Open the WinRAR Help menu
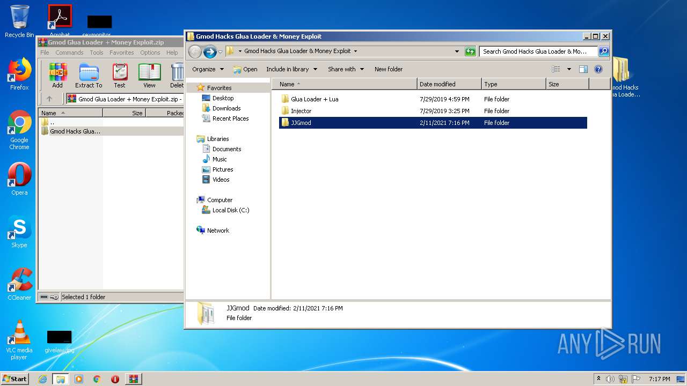687x386 pixels. pos(172,53)
